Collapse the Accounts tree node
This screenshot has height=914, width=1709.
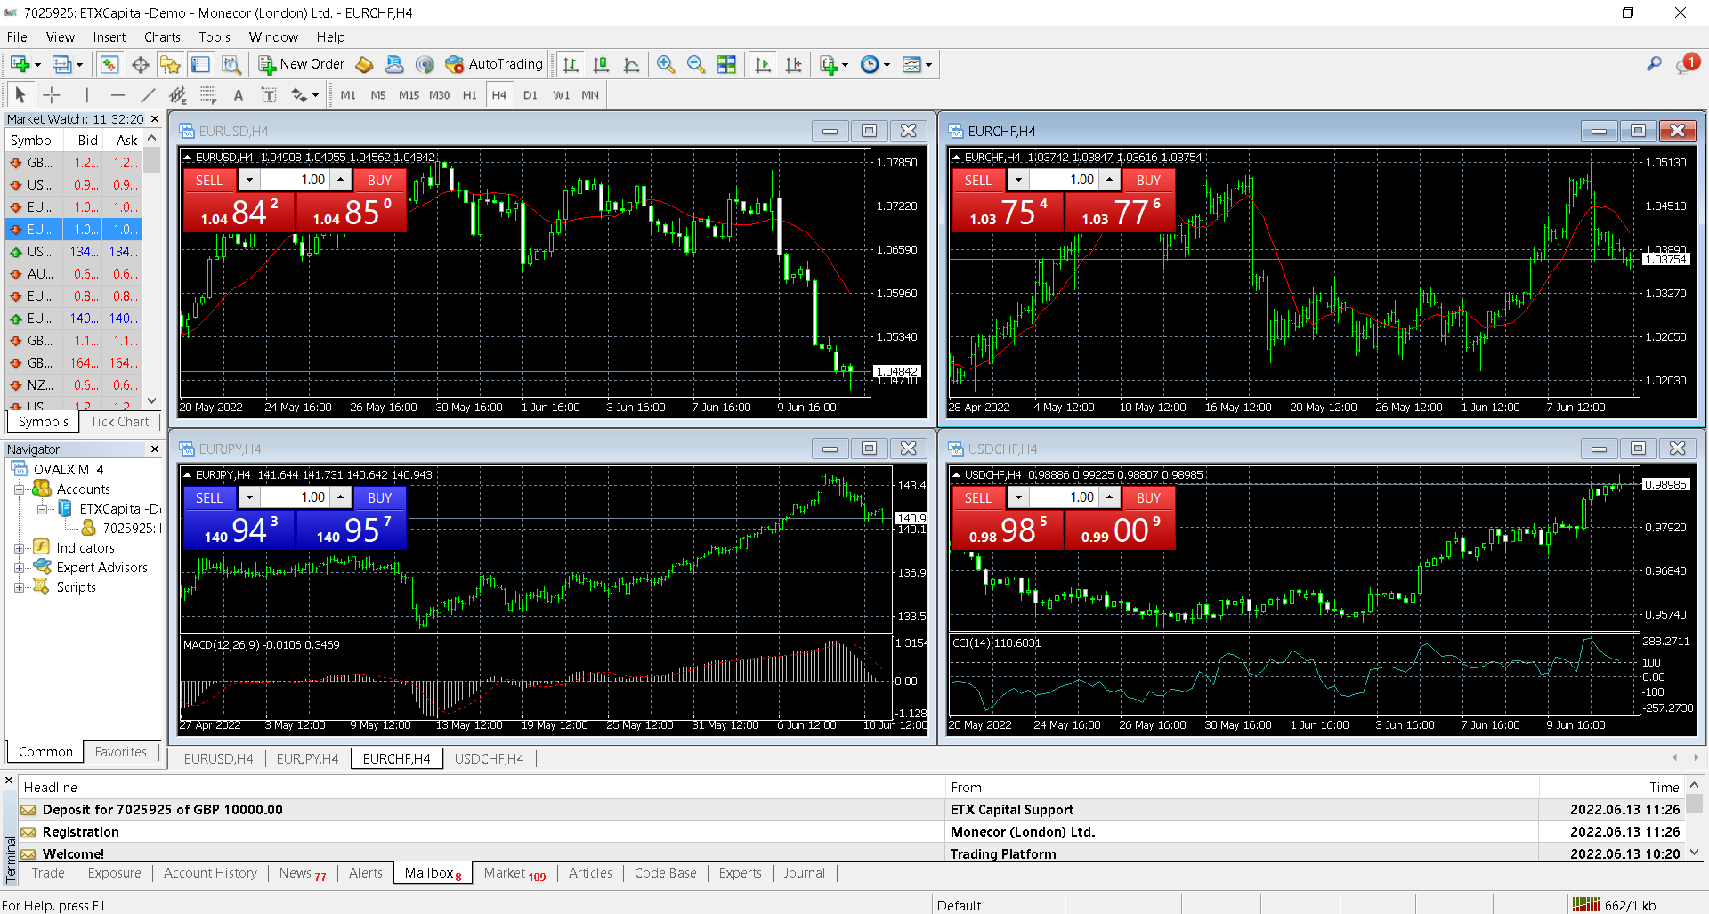click(x=19, y=489)
